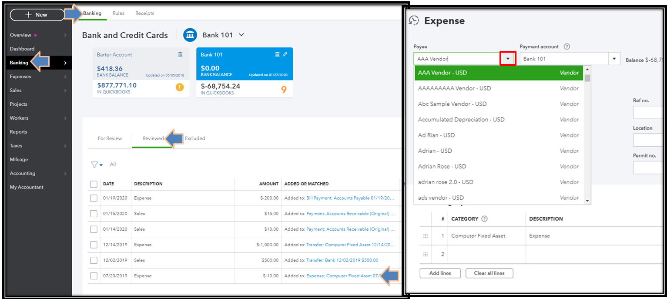Click the help icon next to CATEGORY header

click(485, 219)
